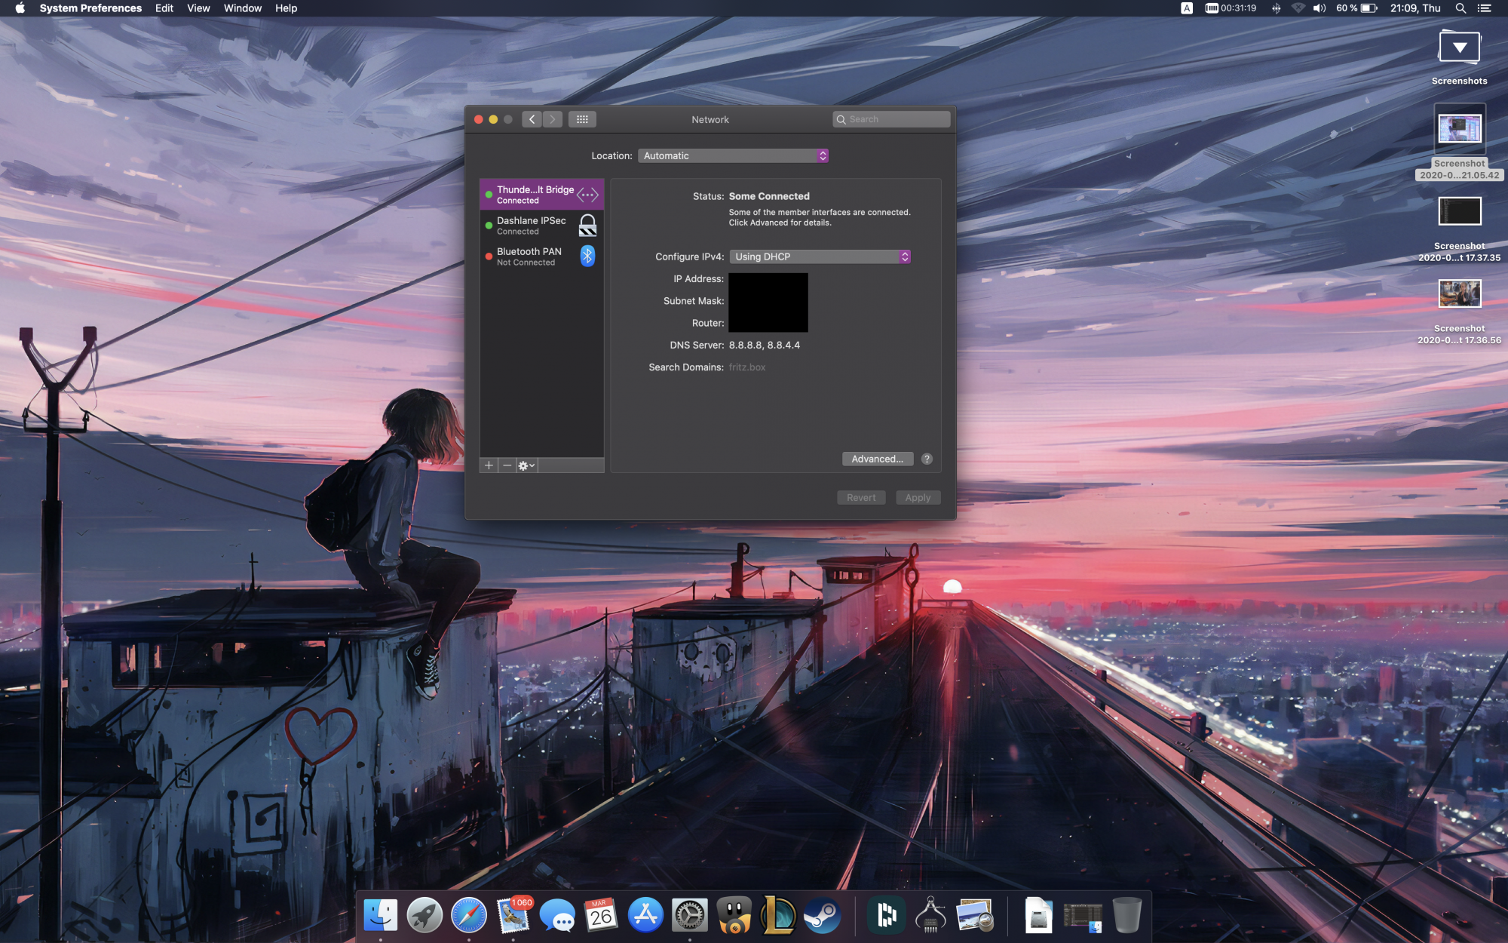Click the DNS Server value 8.8.8.8, 8.8.4.4

(x=765, y=346)
